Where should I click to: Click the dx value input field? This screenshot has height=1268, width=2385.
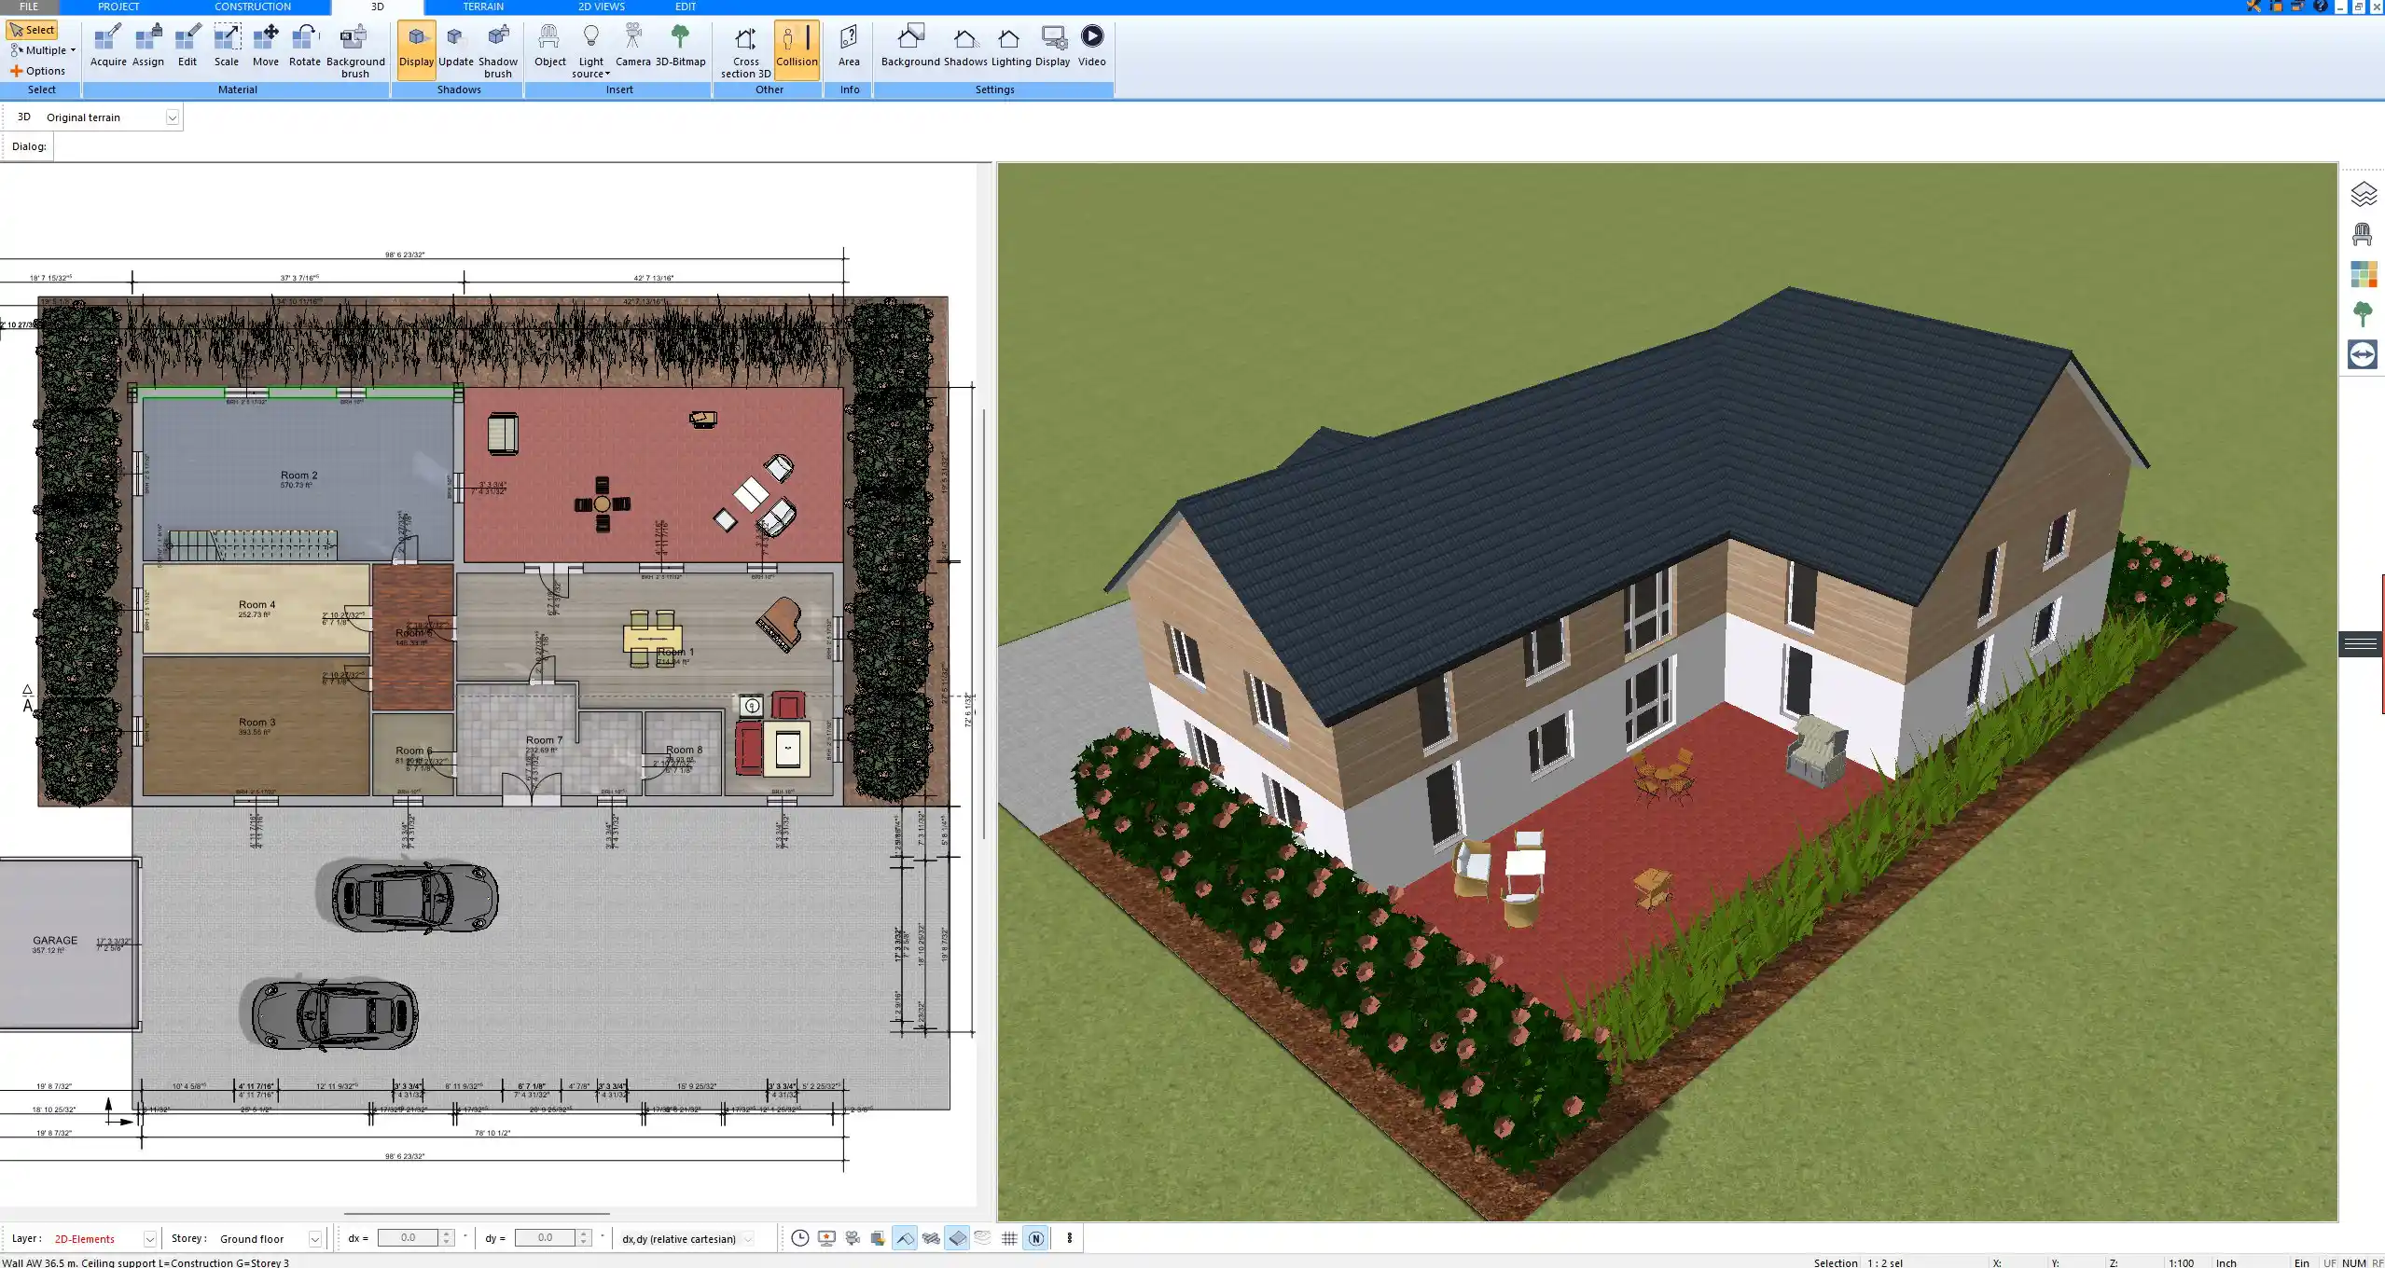click(408, 1238)
